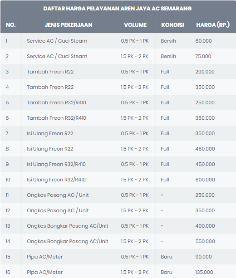This screenshot has height=278, width=236.
Task: Select the 'NO.' column header
Action: click(10, 25)
